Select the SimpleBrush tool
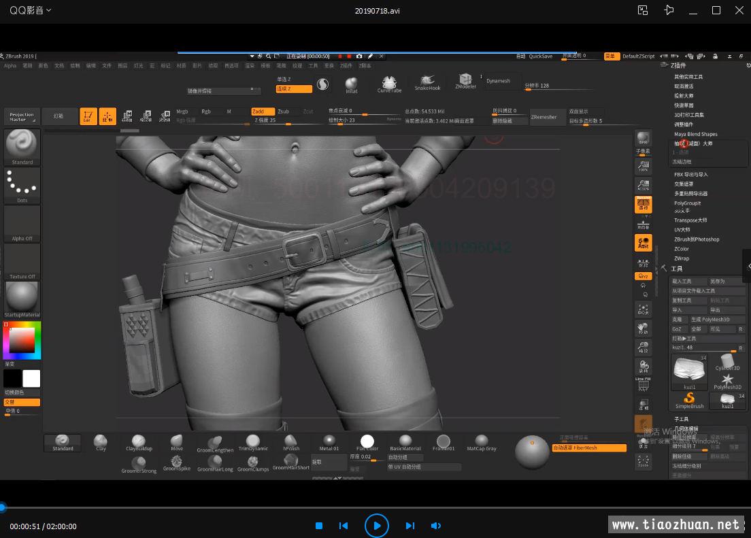Screen dimensions: 751x538 click(689, 401)
